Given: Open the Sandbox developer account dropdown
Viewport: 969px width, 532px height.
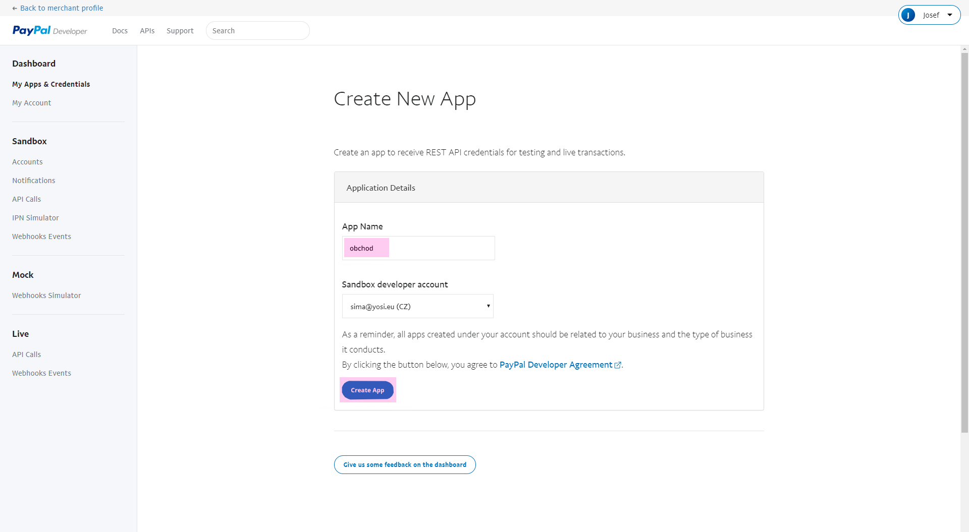Looking at the screenshot, I should (417, 306).
